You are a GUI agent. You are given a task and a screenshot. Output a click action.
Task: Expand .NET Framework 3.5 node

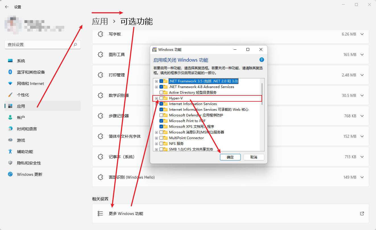pyautogui.click(x=156, y=81)
